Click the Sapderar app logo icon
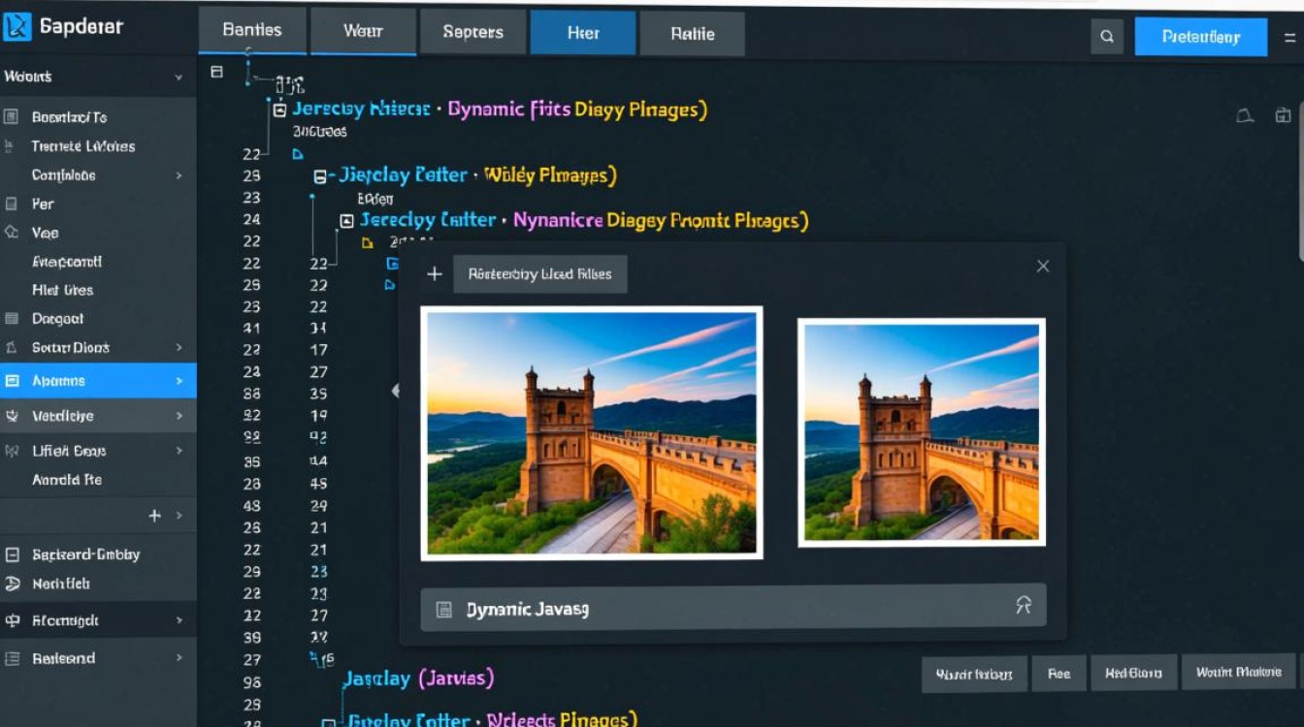Image resolution: width=1304 pixels, height=727 pixels. (x=18, y=26)
